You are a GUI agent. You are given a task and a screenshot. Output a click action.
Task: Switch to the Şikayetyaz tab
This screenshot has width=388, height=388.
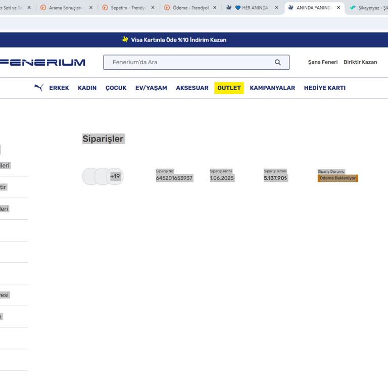coord(368,8)
